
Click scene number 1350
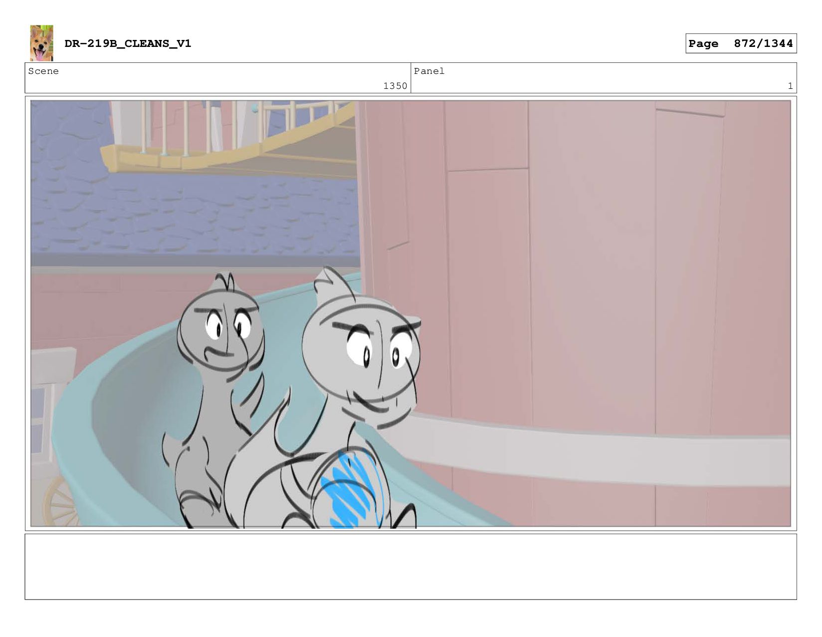coord(395,86)
